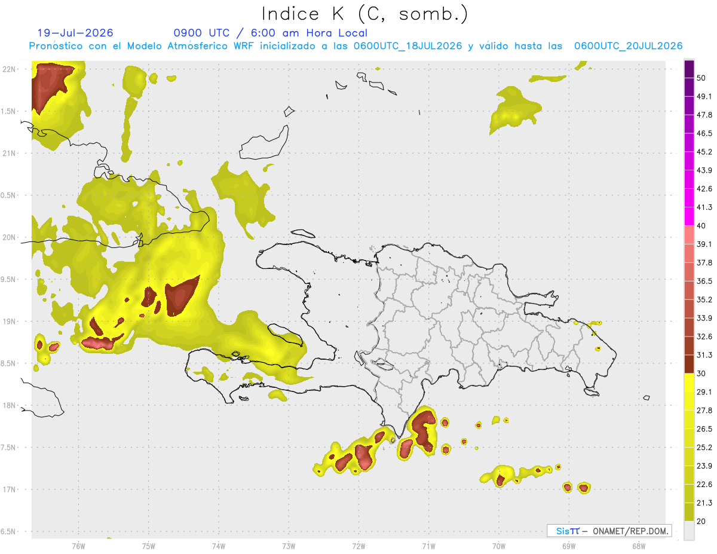Click the colorbar value '32.6'
The width and height of the screenshot is (717, 554).
[705, 336]
